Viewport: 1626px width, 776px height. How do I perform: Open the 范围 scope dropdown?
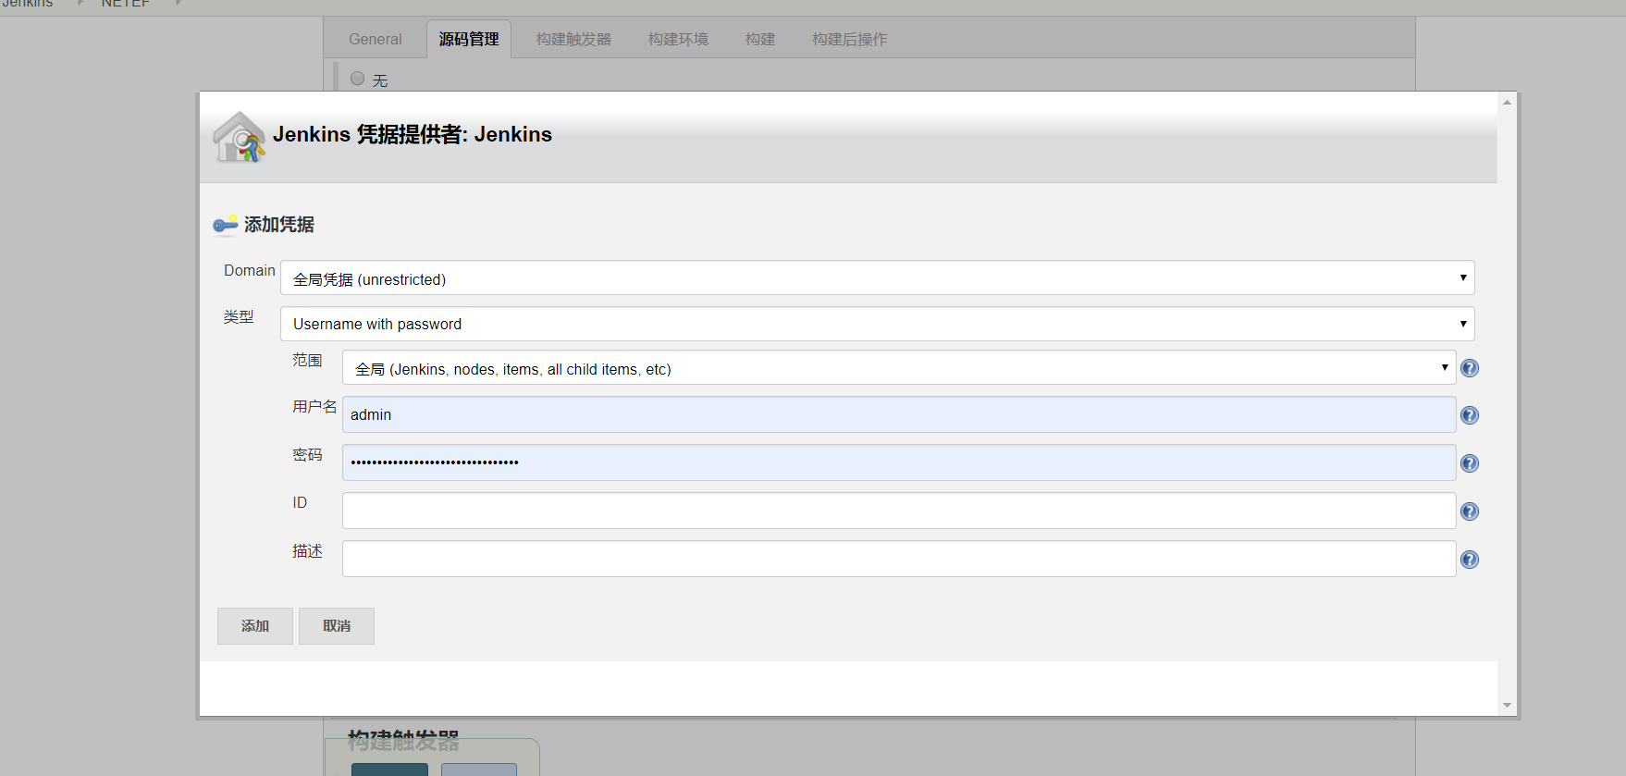(x=899, y=367)
